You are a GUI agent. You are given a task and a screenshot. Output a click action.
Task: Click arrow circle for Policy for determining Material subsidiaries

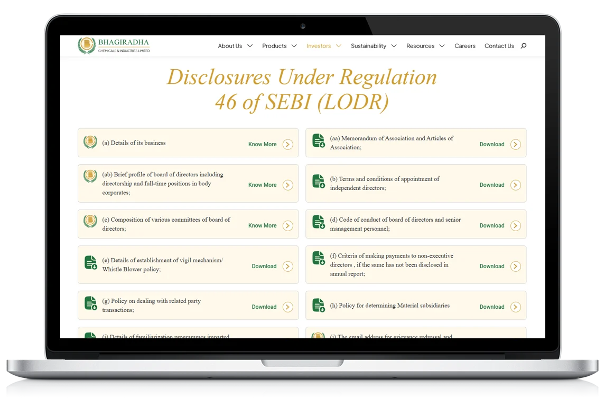(x=516, y=307)
